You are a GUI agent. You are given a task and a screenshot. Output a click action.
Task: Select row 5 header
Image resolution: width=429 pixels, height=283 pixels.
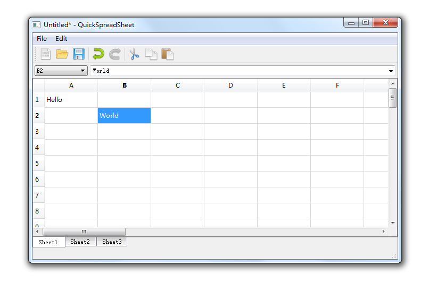click(38, 163)
